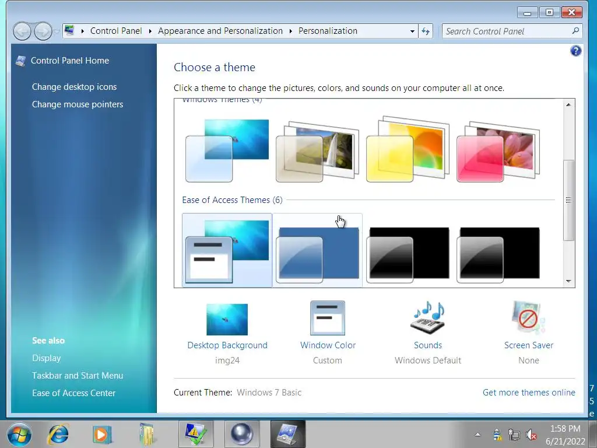
Task: Click the search magnifier icon
Action: click(x=575, y=31)
